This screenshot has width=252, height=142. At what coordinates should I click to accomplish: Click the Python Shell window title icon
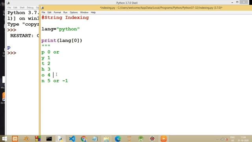pyautogui.click(x=8, y=3)
